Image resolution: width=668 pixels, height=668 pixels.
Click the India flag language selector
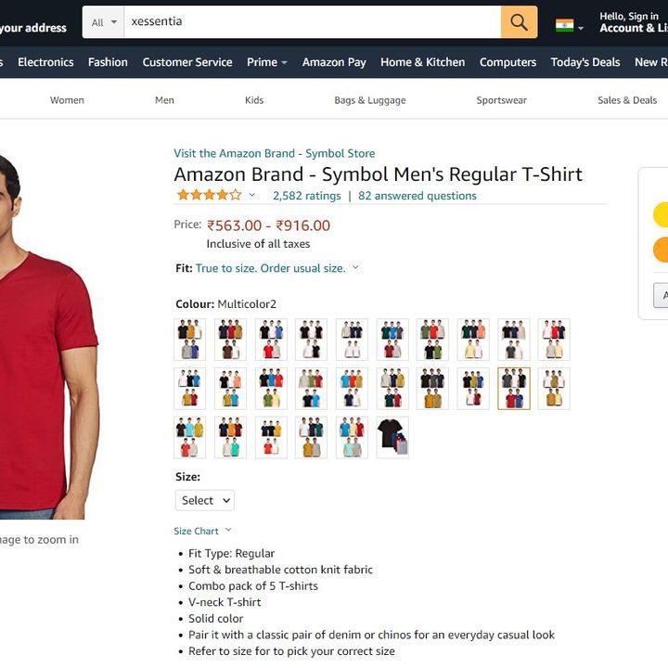564,26
